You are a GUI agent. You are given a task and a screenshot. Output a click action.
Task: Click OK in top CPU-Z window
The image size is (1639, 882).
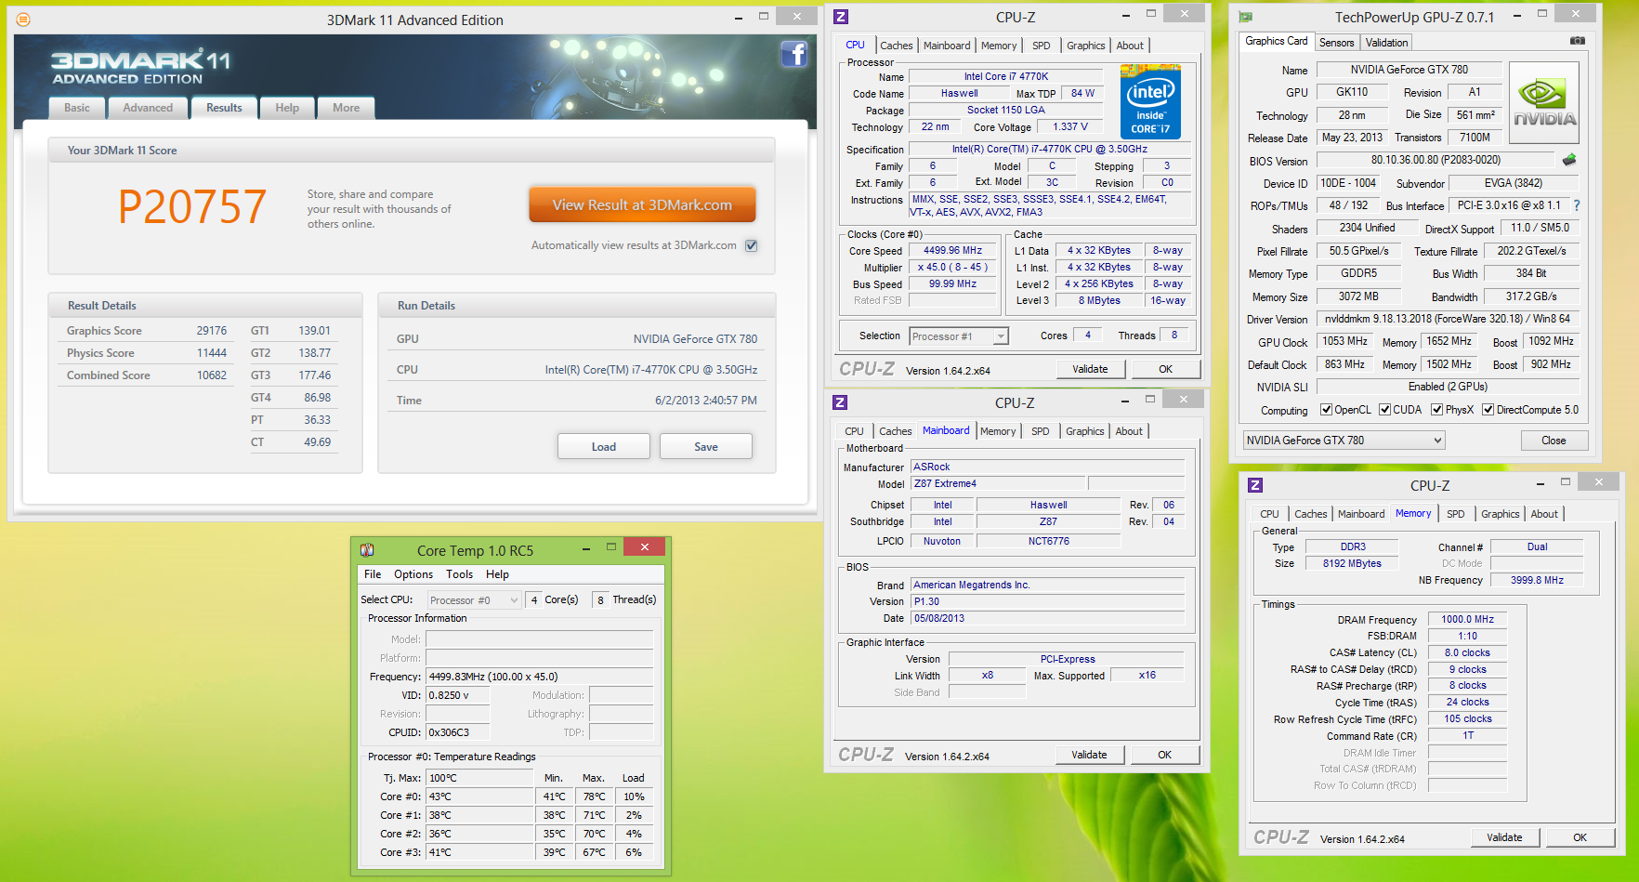coord(1165,369)
